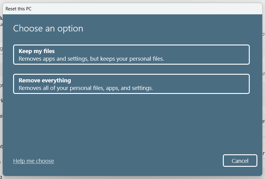Screen dimensions: 265x179
Task: Click the empty blue dialog area below options
Action: point(131,122)
